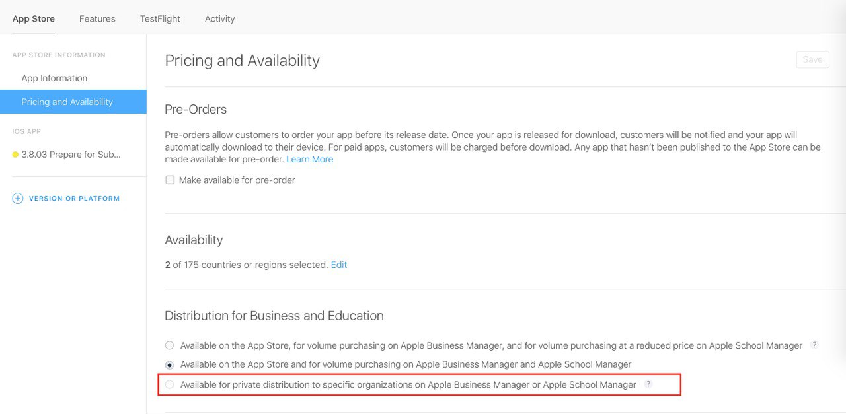Viewport: 846px width, 414px height.
Task: Click the APP STORE INFORMATION sidebar label
Action: 59,55
